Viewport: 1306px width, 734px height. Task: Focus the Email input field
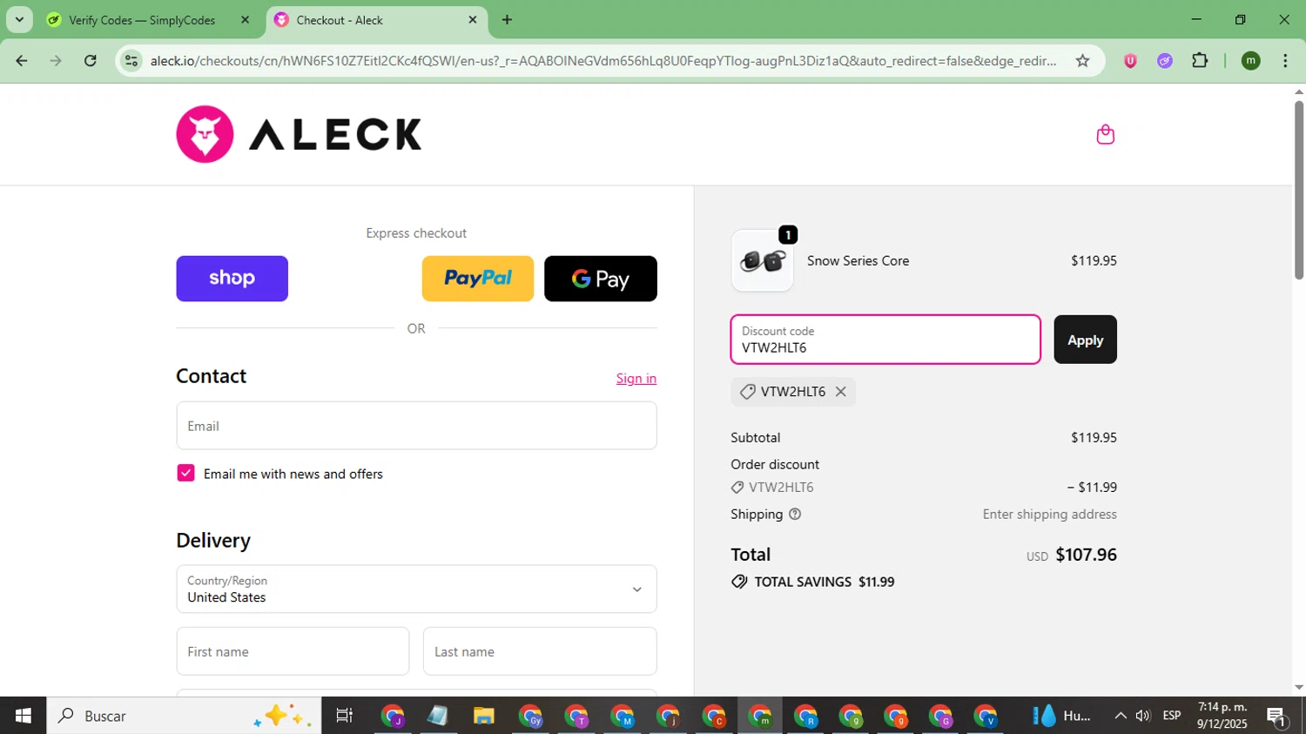click(x=416, y=426)
